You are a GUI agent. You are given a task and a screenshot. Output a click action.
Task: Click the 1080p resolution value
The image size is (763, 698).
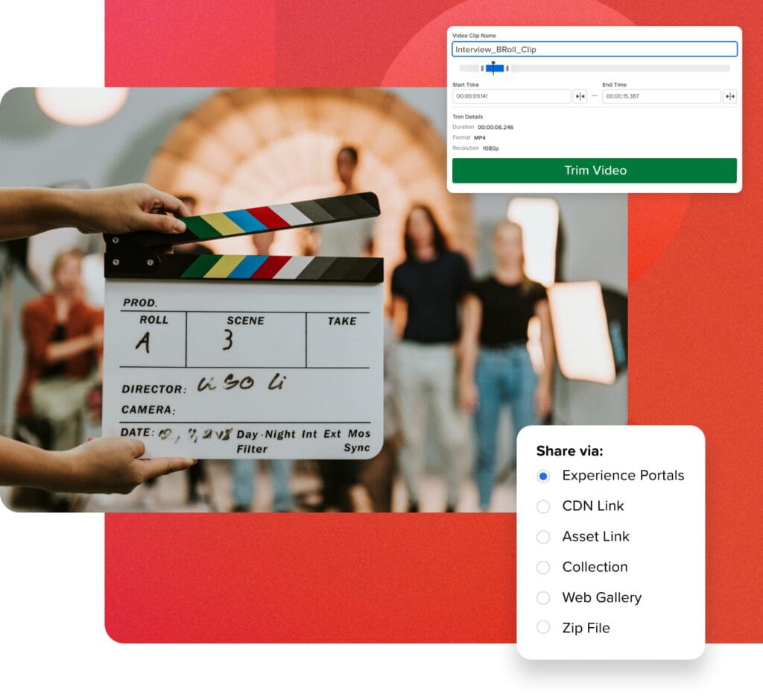[x=490, y=148]
